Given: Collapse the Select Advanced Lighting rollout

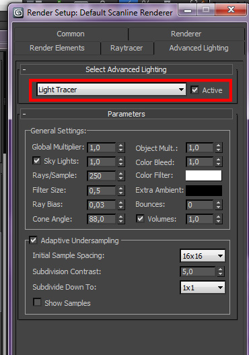Looking at the screenshot, I should click(127, 69).
